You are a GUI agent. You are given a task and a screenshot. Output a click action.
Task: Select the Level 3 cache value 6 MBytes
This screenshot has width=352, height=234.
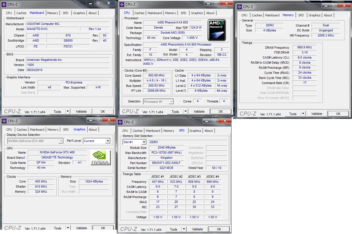(201, 91)
